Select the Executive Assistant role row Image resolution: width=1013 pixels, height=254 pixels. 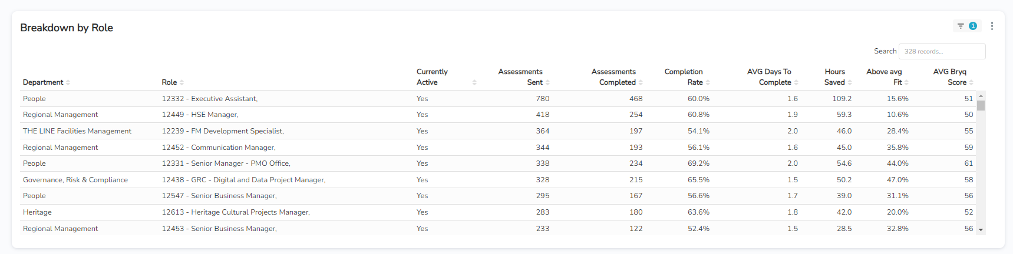(209, 99)
